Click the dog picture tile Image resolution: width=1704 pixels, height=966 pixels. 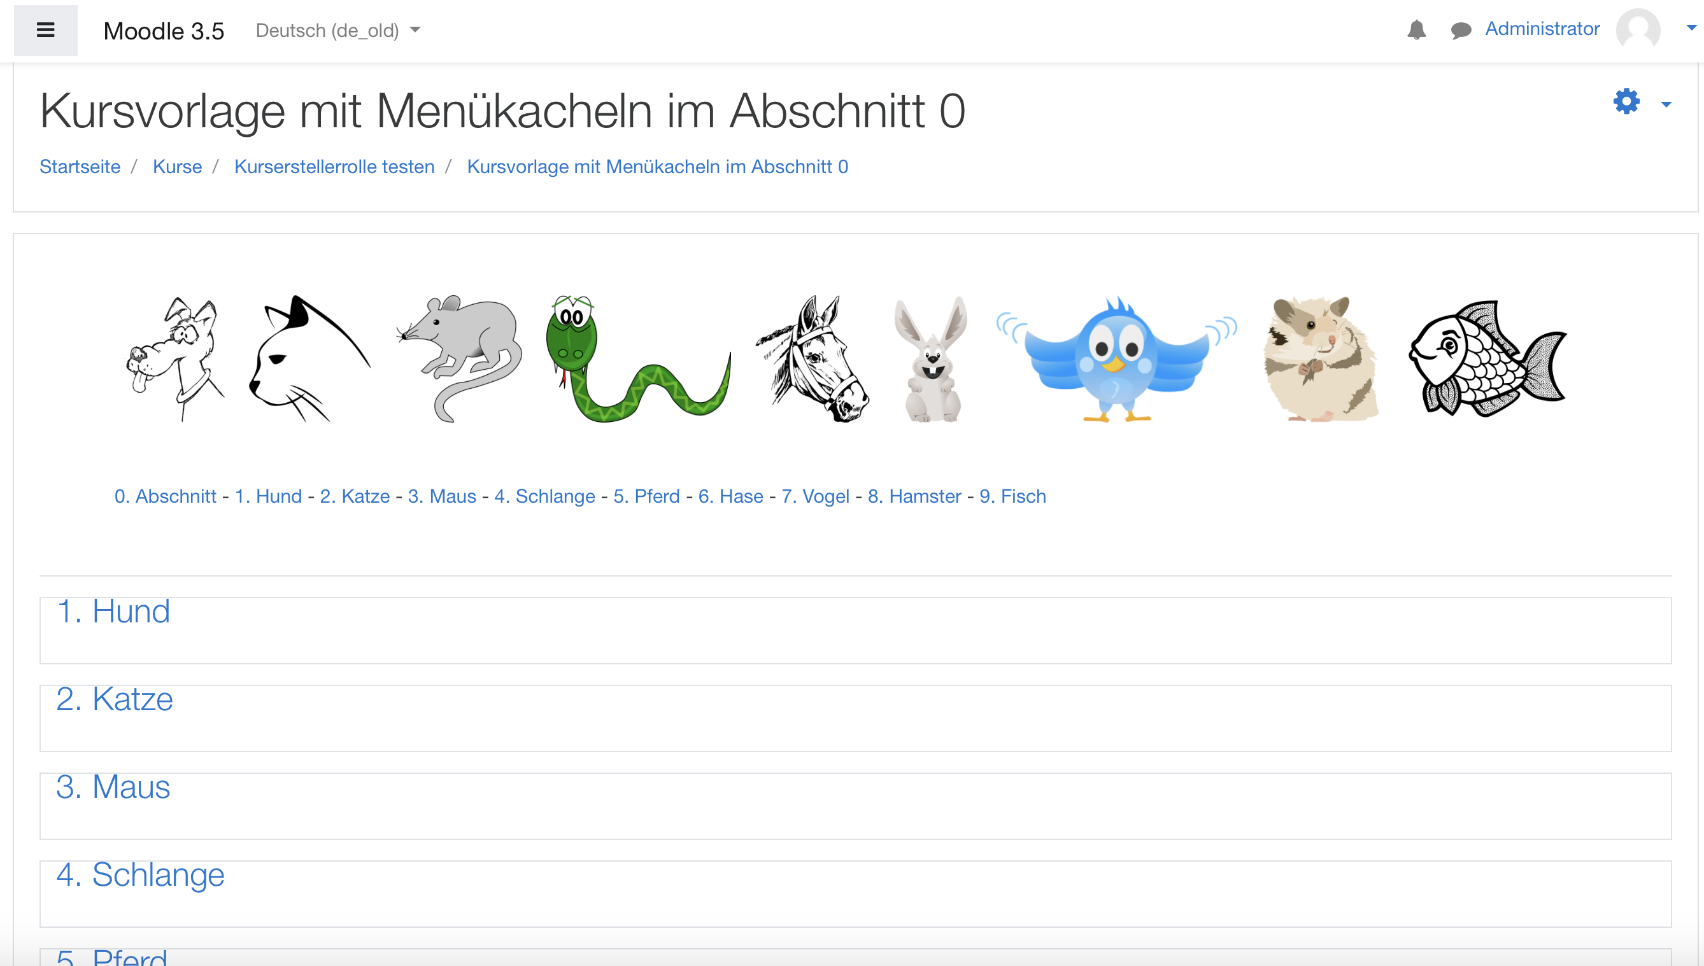[x=176, y=358]
